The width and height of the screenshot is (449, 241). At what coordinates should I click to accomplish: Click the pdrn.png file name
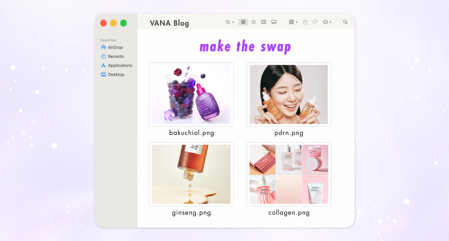pyautogui.click(x=289, y=133)
